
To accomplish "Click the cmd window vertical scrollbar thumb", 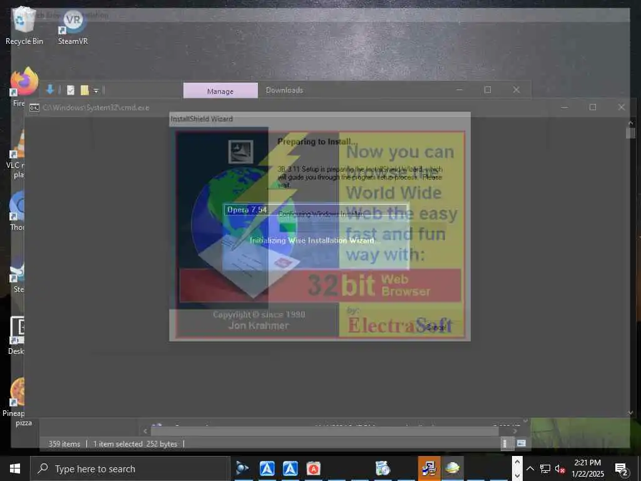I will click(x=630, y=133).
